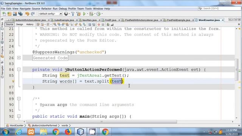Open the Projects side panel
242x136 pixels.
click(2, 52)
